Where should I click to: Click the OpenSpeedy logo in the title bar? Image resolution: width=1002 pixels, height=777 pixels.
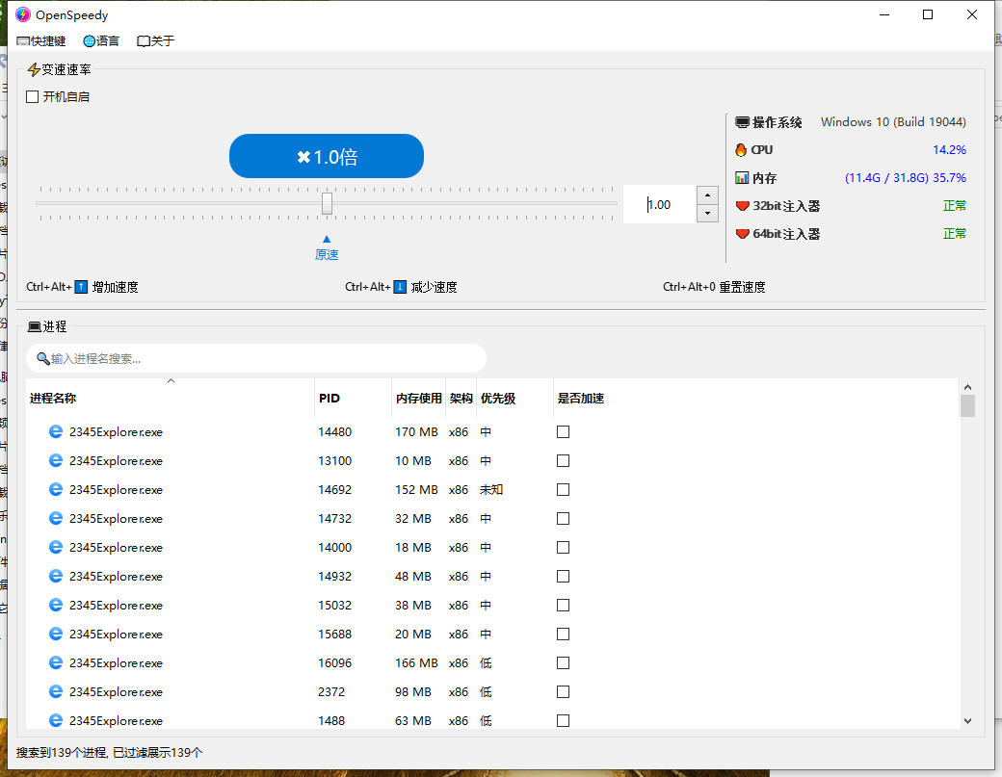coord(23,14)
